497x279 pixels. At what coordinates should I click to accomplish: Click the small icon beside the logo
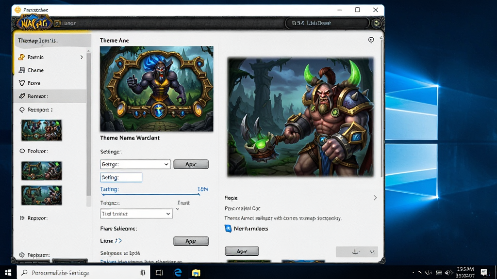(x=57, y=23)
